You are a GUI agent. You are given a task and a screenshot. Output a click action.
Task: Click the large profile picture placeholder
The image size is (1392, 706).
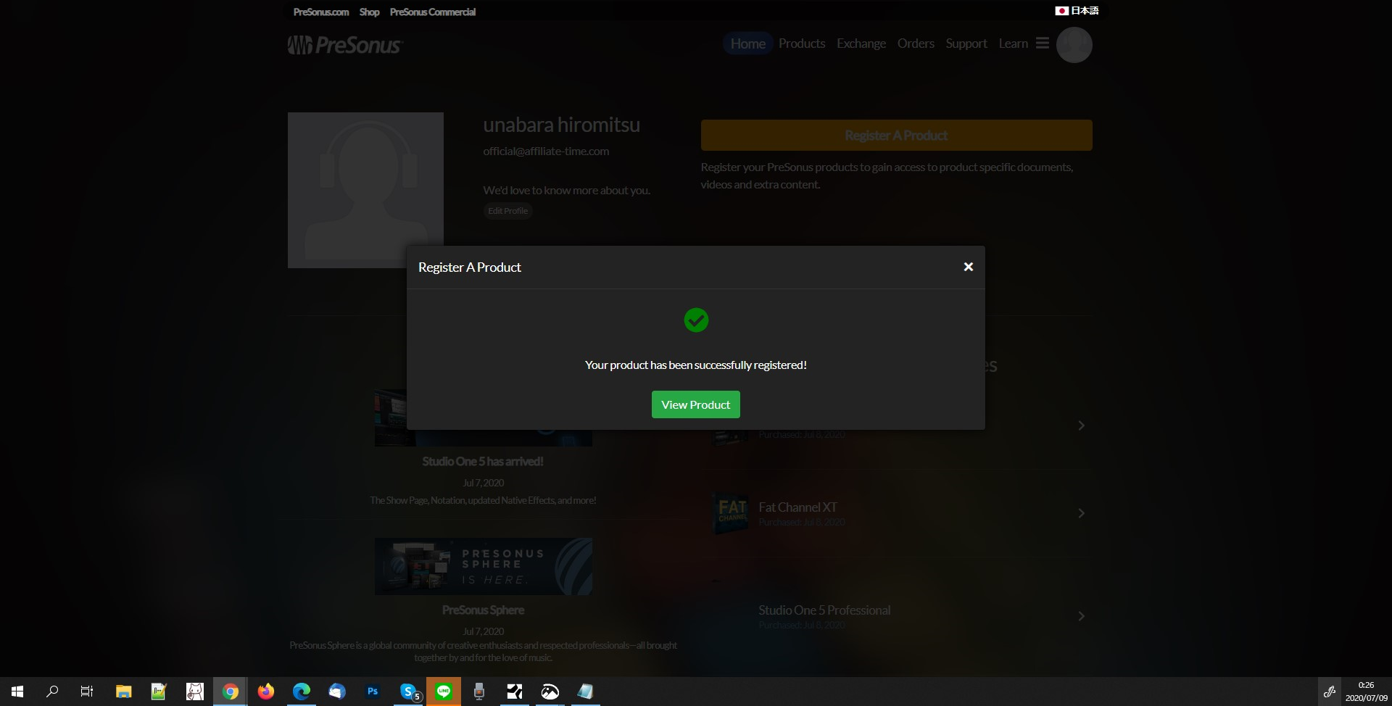(365, 190)
